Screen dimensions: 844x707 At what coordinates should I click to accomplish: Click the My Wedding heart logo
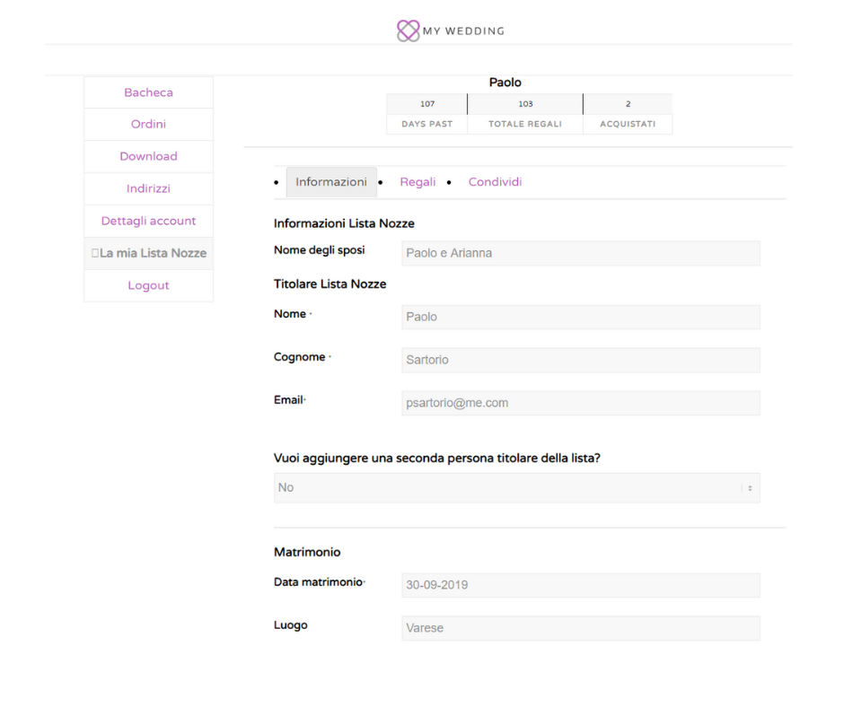click(x=408, y=31)
